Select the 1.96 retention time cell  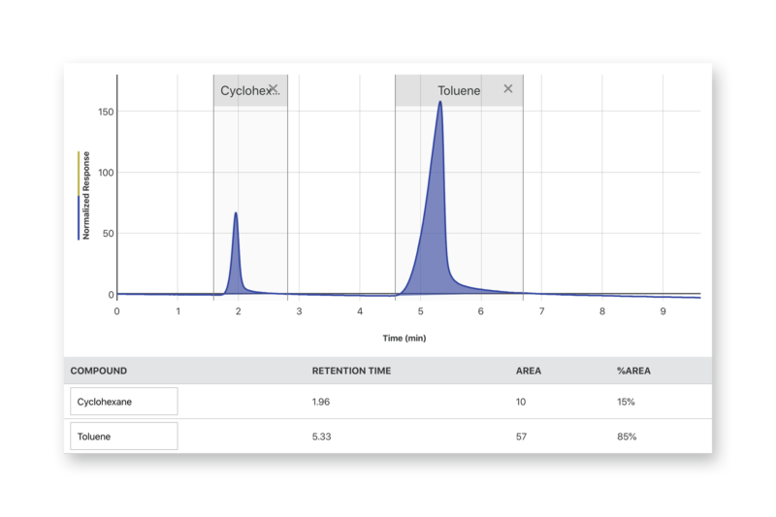321,402
